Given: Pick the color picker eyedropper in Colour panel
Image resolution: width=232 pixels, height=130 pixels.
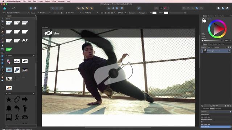Looking at the screenshot, I should coord(208,19).
